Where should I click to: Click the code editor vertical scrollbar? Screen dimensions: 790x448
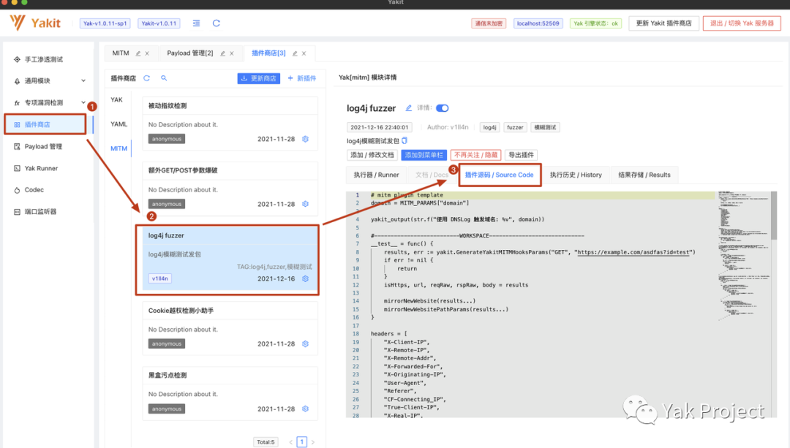point(774,216)
